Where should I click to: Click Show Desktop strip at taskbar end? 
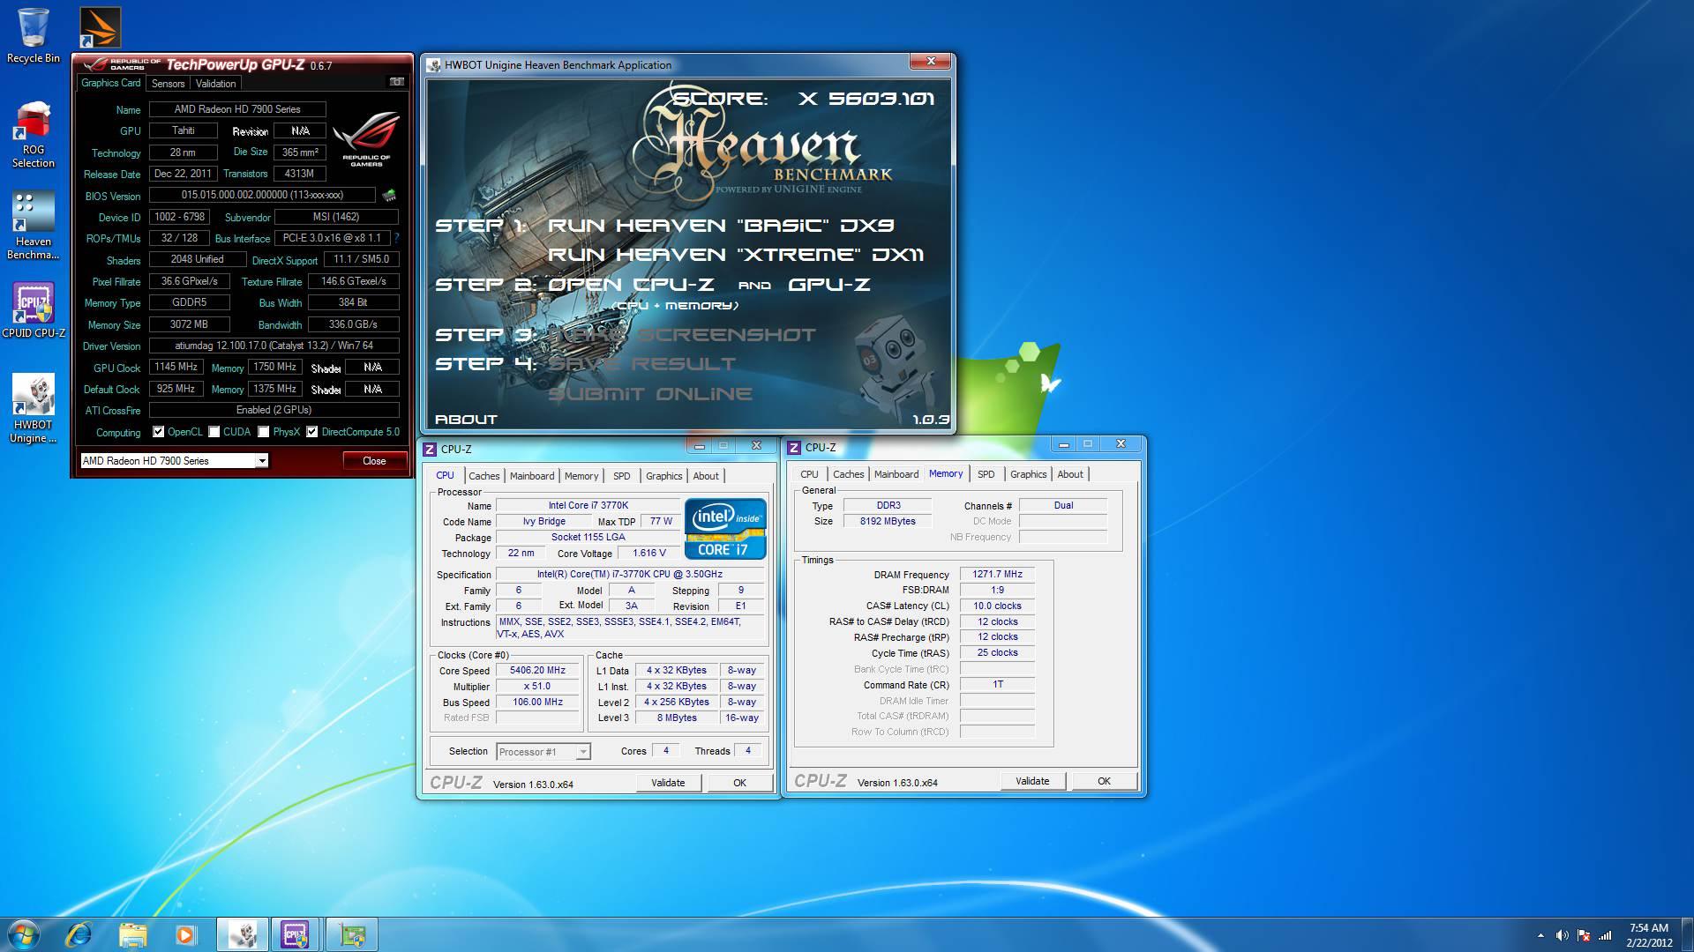pyautogui.click(x=1687, y=934)
